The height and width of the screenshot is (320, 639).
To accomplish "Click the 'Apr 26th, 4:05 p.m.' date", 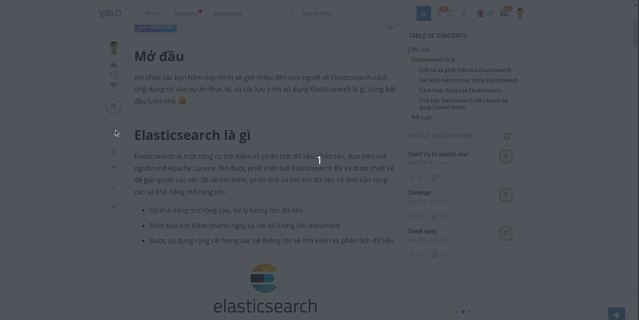I will 429,201.
